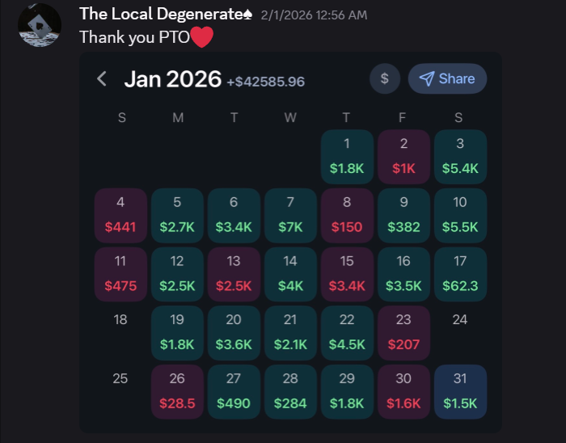Click January 22 cell showing $4.5K
This screenshot has height=443, width=566.
pos(347,332)
